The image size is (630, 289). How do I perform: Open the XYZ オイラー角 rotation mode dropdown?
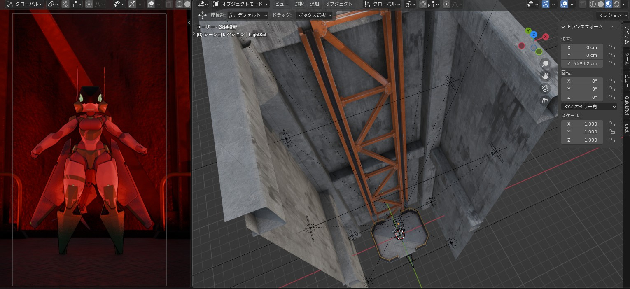click(x=589, y=107)
